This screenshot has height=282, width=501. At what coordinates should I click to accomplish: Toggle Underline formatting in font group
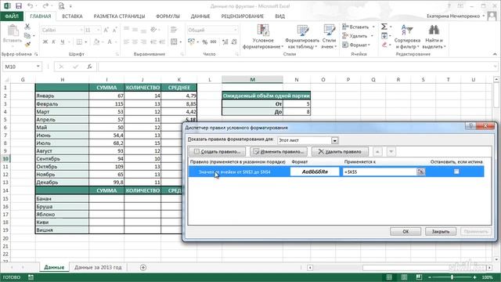(x=63, y=42)
